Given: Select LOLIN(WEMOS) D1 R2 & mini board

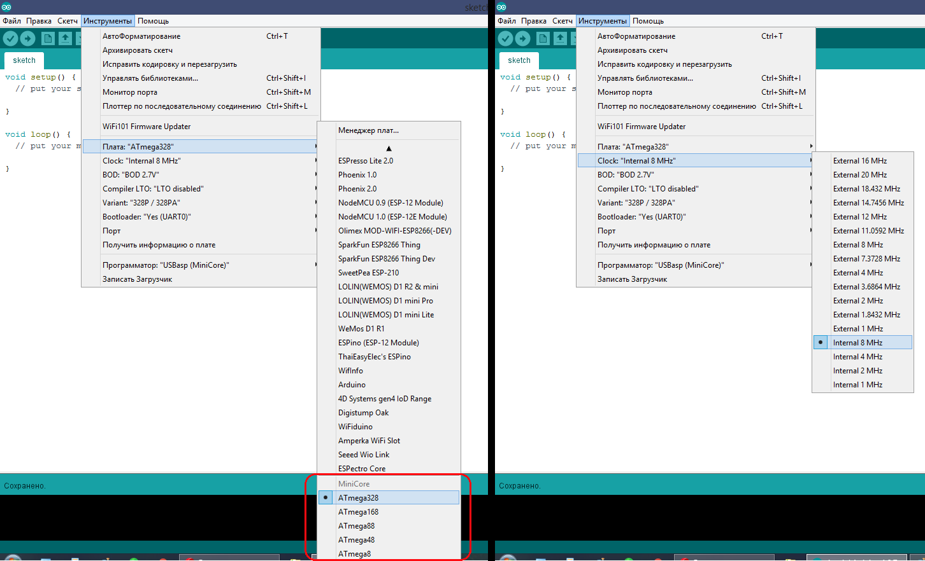Looking at the screenshot, I should tap(389, 287).
